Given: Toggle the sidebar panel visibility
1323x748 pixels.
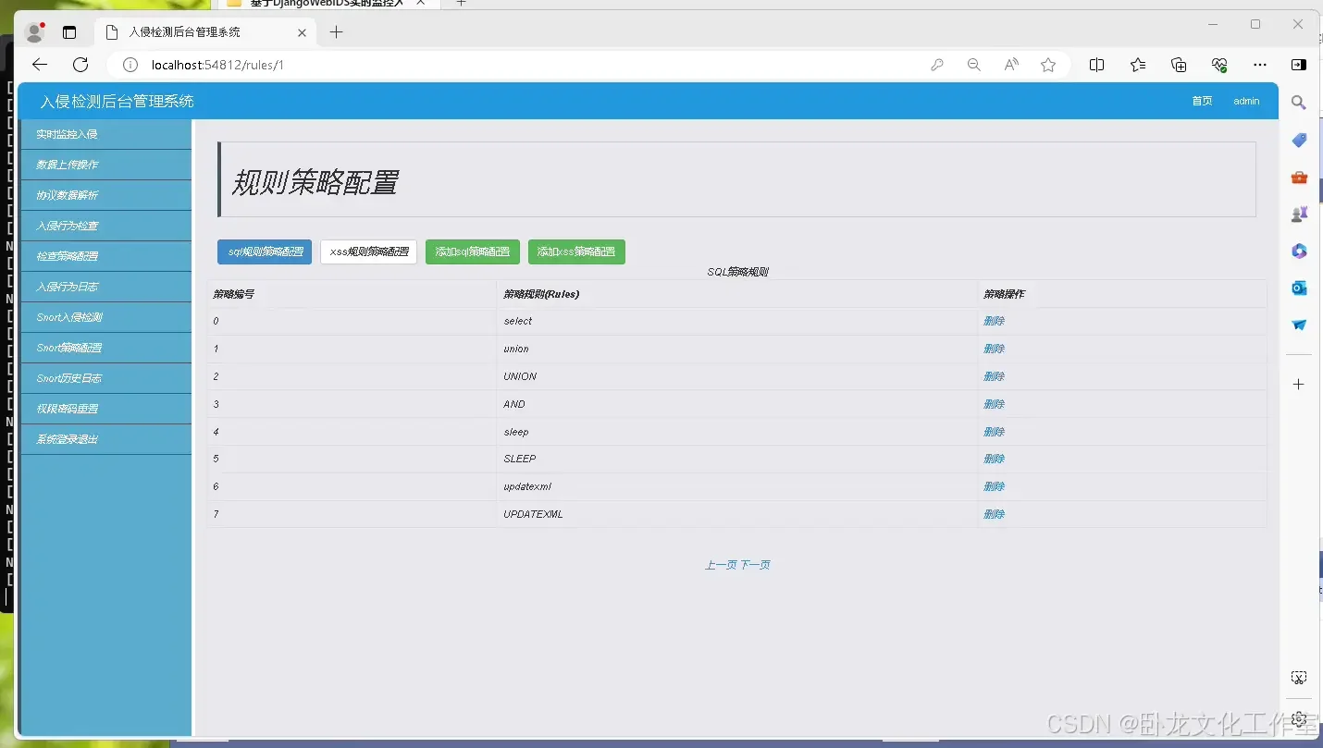Looking at the screenshot, I should [x=1299, y=64].
